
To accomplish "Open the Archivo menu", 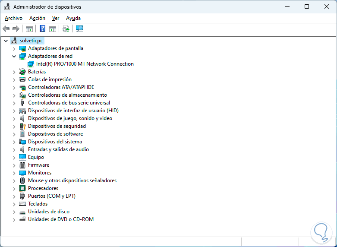I will pos(13,18).
